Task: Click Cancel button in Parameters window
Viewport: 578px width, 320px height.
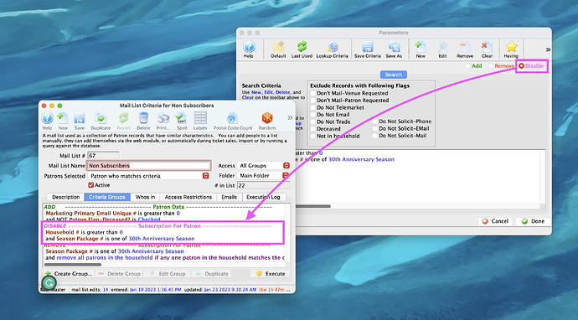Action: click(x=495, y=221)
